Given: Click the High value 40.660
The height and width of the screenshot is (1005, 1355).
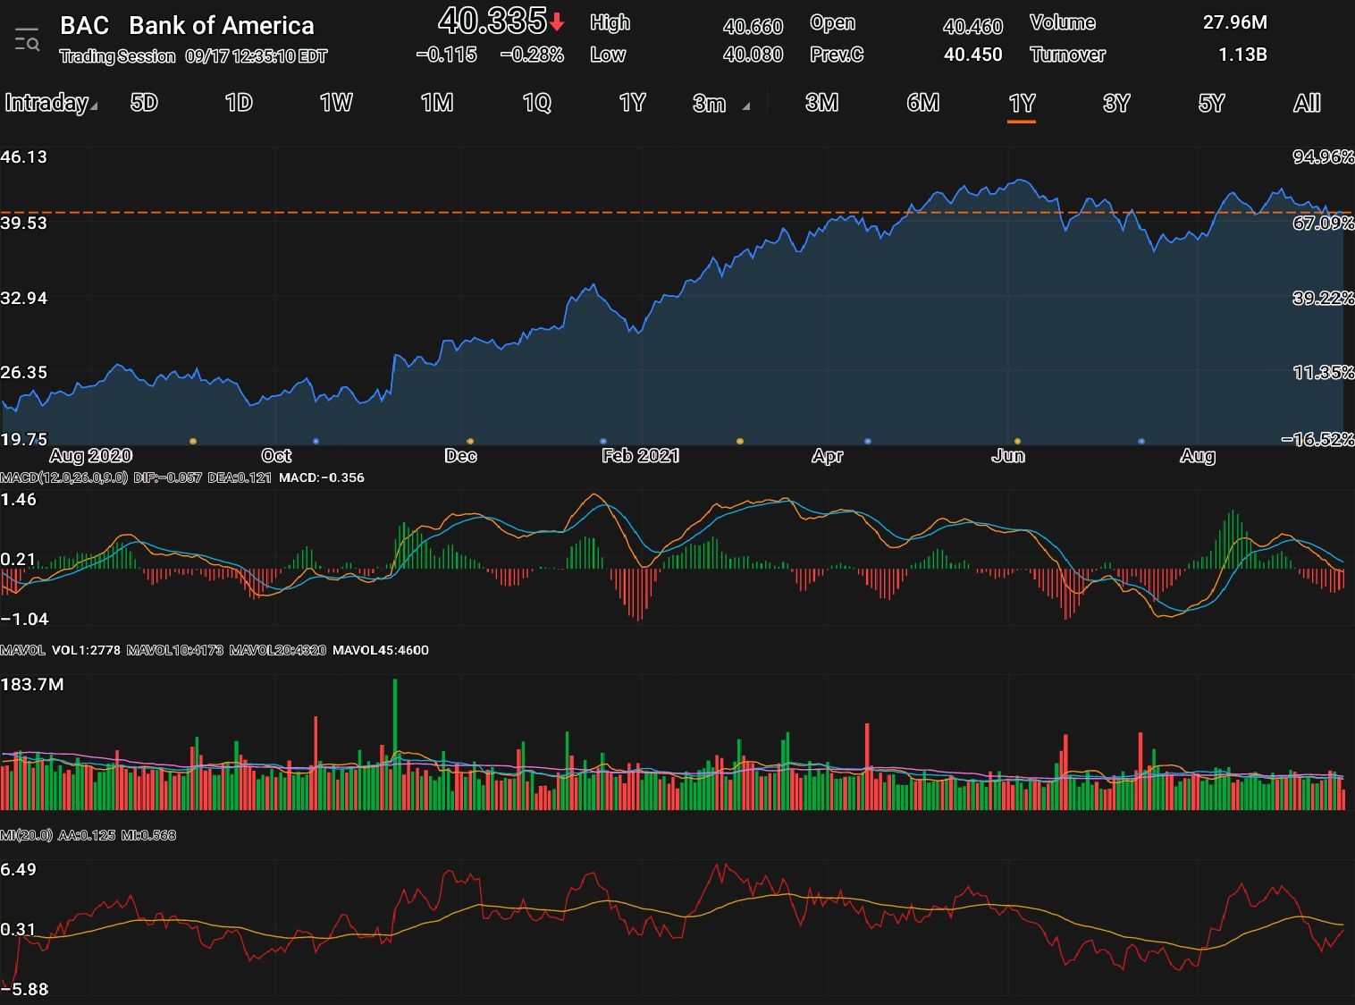Looking at the screenshot, I should pos(753,27).
